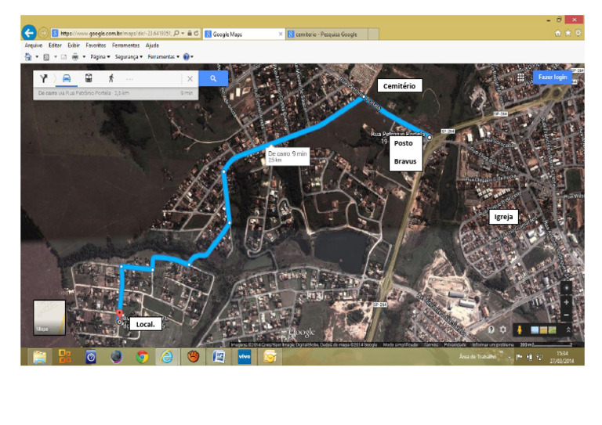Click the Fazer login button
This screenshot has height=425, width=602.
tap(553, 77)
